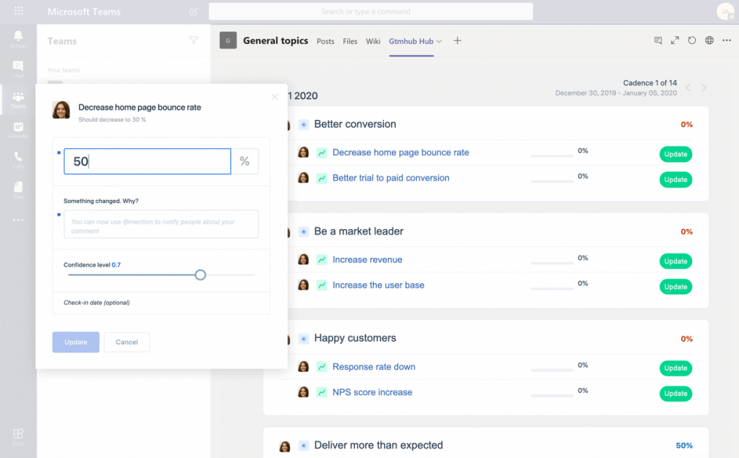Click progress bar for Decrease home page bounce rate
Viewport: 739px width, 458px height.
pos(552,155)
